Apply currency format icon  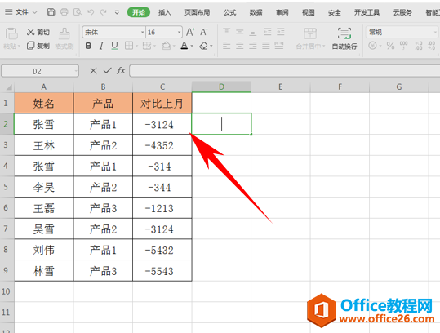pos(372,46)
